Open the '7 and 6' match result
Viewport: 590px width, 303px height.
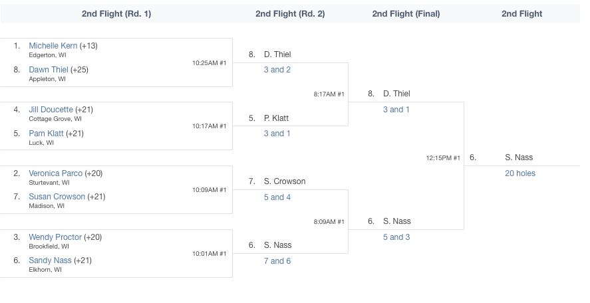tap(277, 261)
